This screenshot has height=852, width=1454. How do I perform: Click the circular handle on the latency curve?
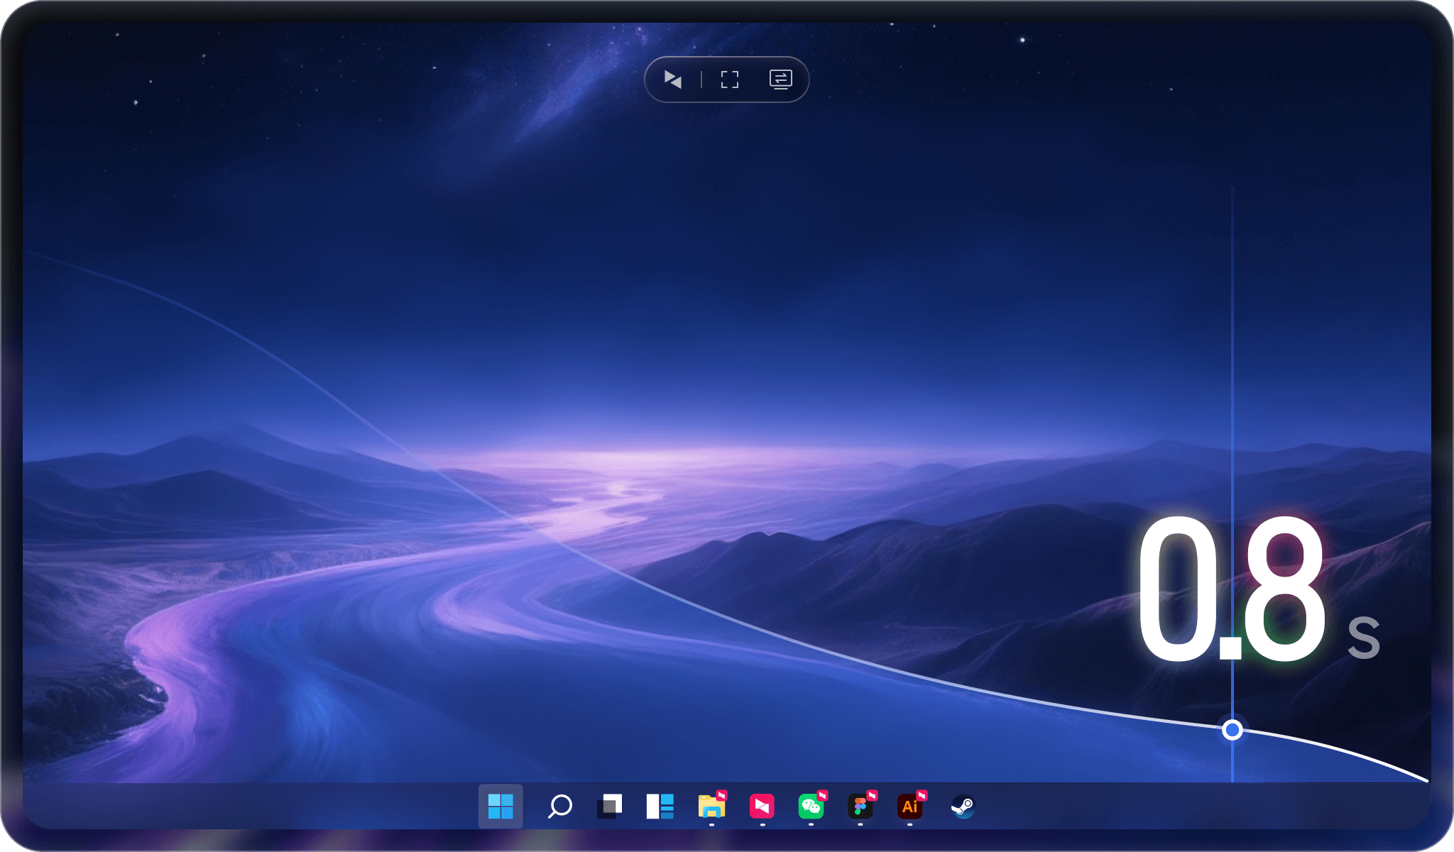click(x=1232, y=730)
